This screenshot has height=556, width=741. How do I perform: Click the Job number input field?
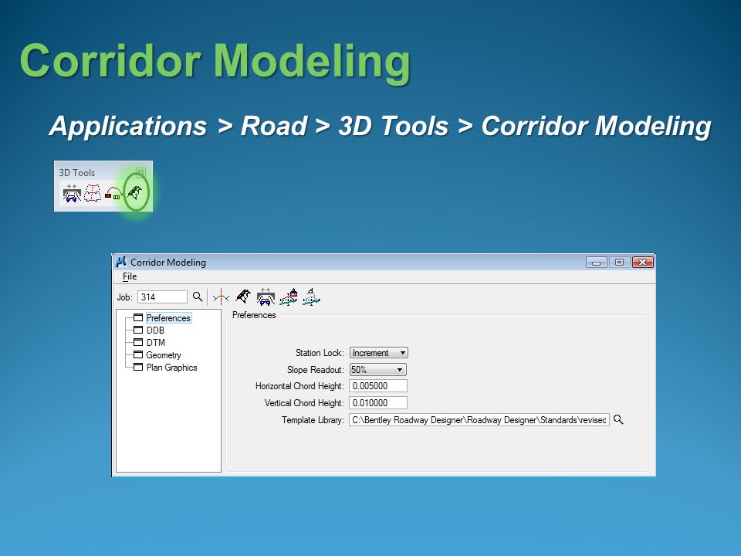point(163,297)
